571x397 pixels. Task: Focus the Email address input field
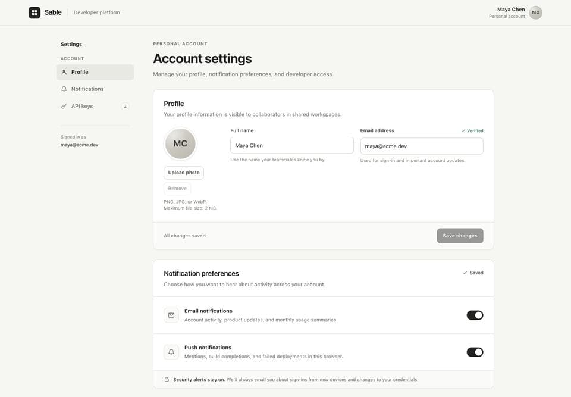pyautogui.click(x=422, y=146)
